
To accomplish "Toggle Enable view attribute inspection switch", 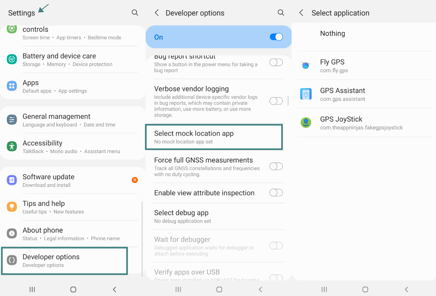I will pyautogui.click(x=276, y=193).
